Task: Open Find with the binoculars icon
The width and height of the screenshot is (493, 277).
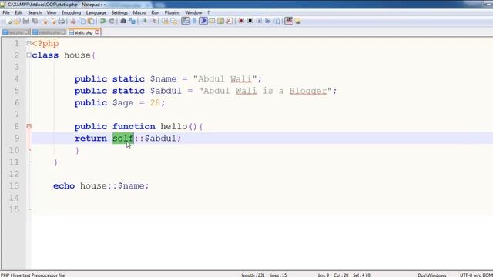Action: click(x=123, y=21)
